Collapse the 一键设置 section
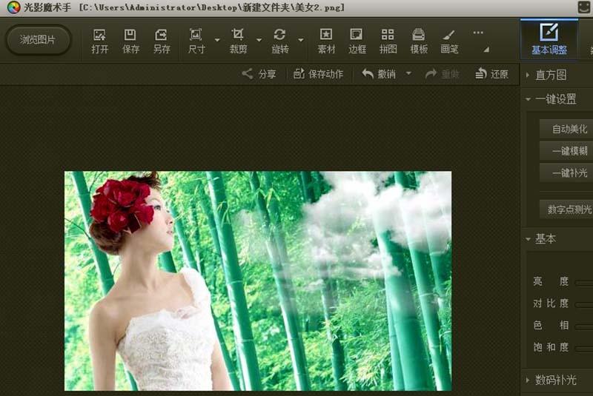Screen dimensions: 593x396 [528, 99]
